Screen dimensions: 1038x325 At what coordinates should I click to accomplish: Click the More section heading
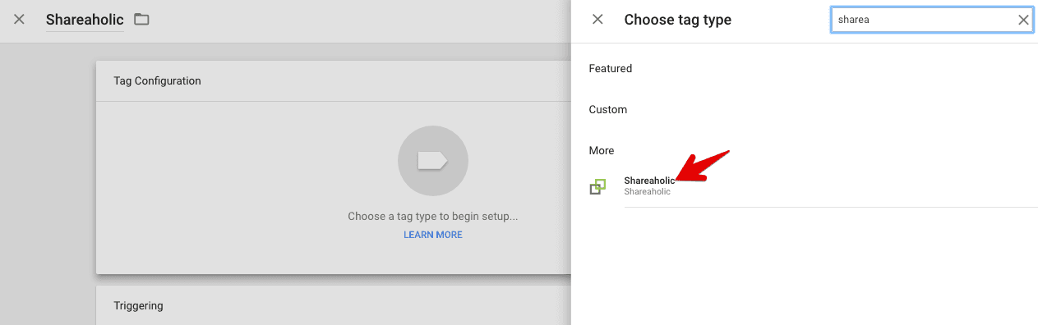tap(602, 151)
